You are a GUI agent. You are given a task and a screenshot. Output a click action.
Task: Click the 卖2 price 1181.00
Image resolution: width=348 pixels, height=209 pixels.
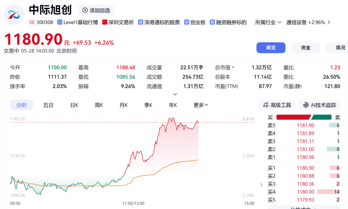coord(305,149)
